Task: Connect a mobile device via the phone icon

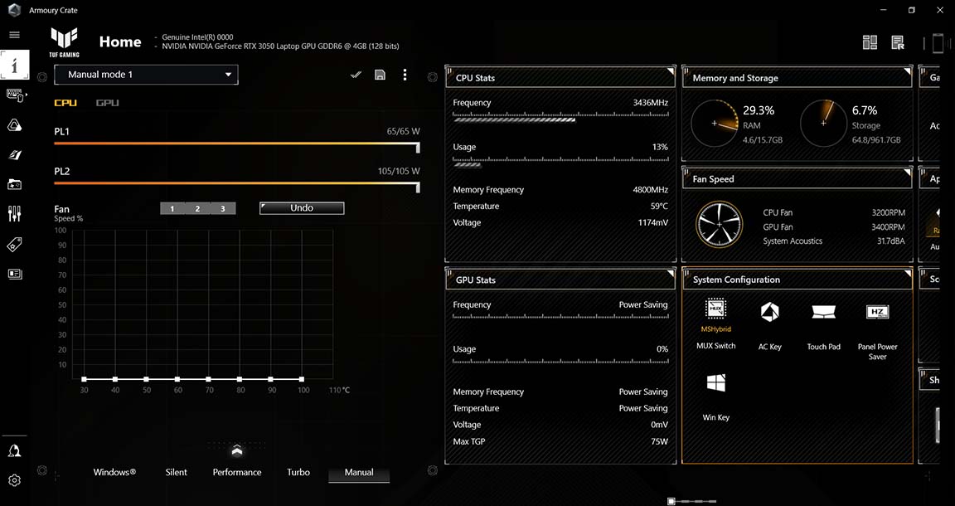Action: 938,42
